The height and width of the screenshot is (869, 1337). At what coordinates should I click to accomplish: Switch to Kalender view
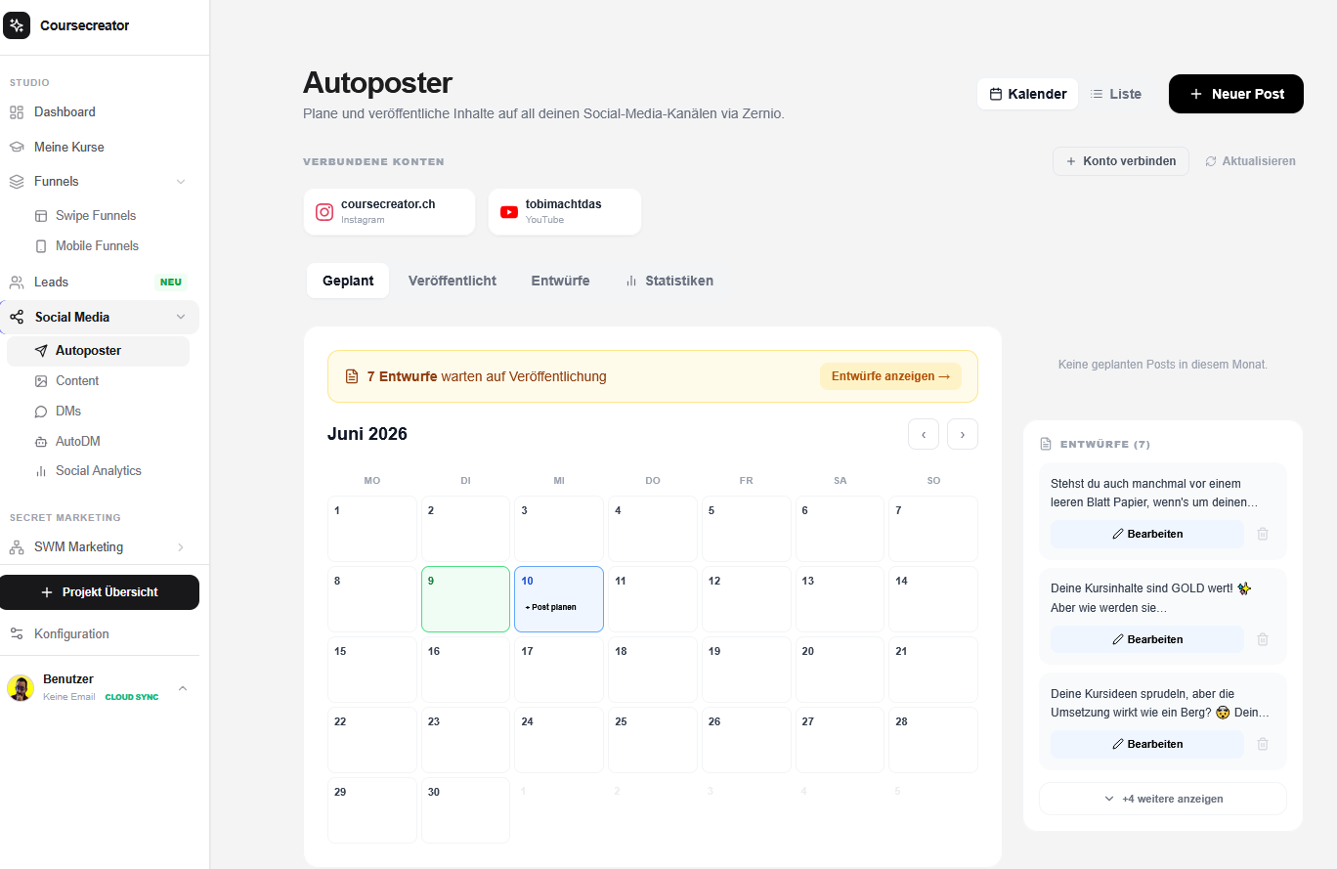click(x=1028, y=94)
